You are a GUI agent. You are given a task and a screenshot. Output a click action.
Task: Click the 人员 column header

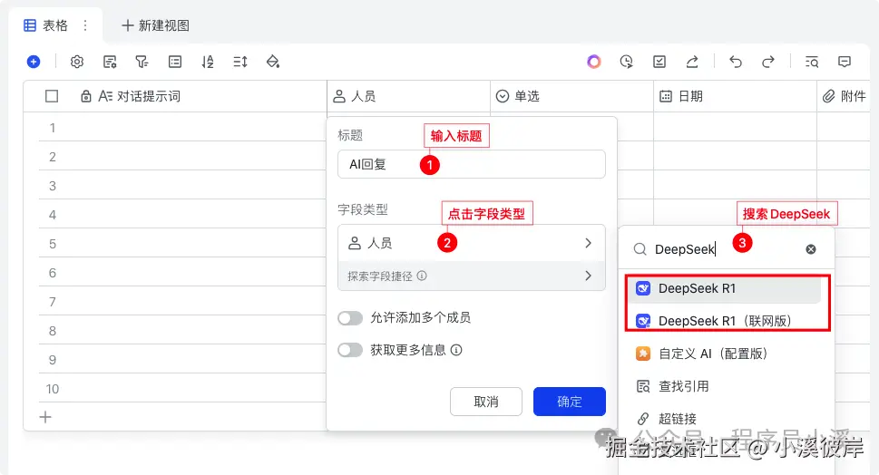(x=409, y=96)
